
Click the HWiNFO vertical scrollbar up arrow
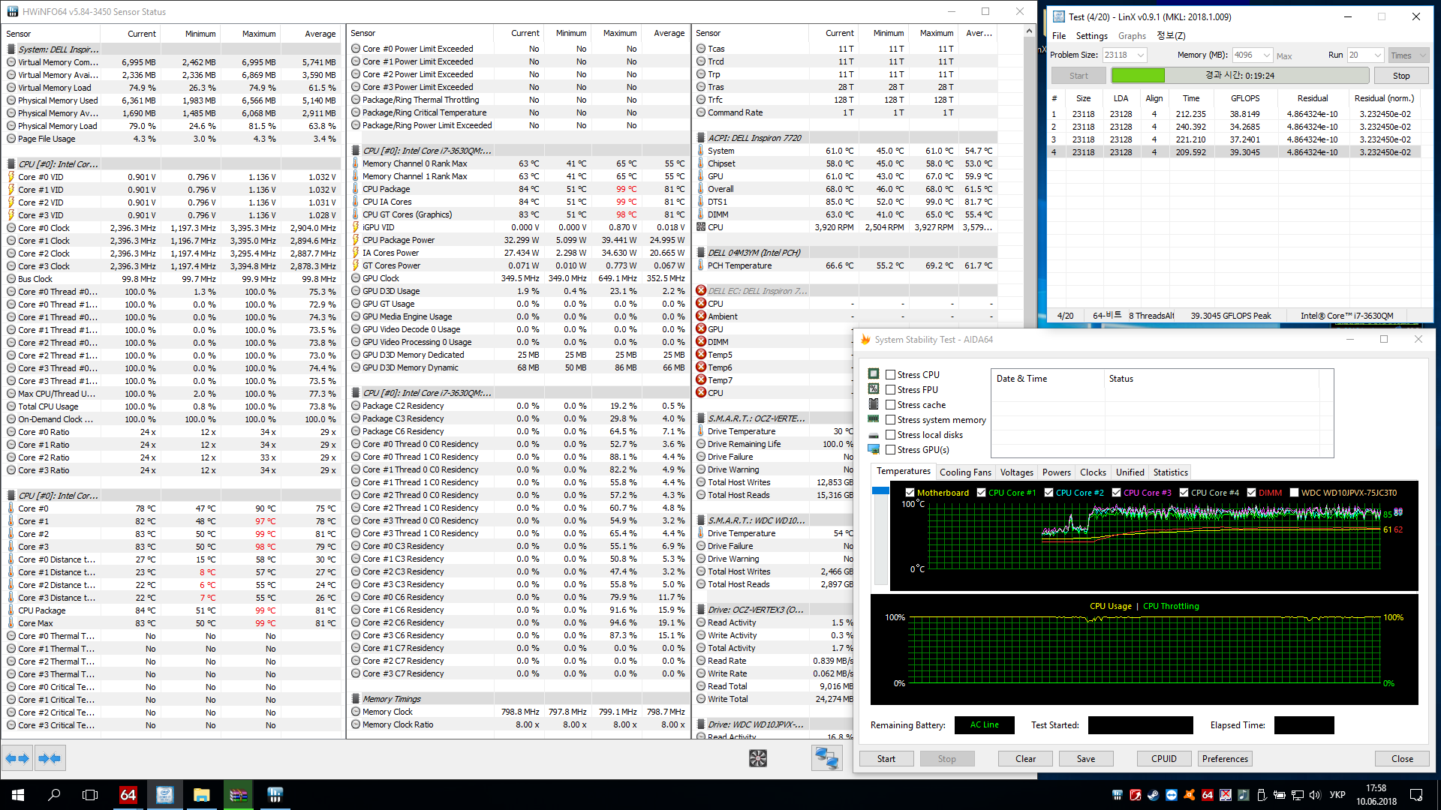[x=1029, y=31]
